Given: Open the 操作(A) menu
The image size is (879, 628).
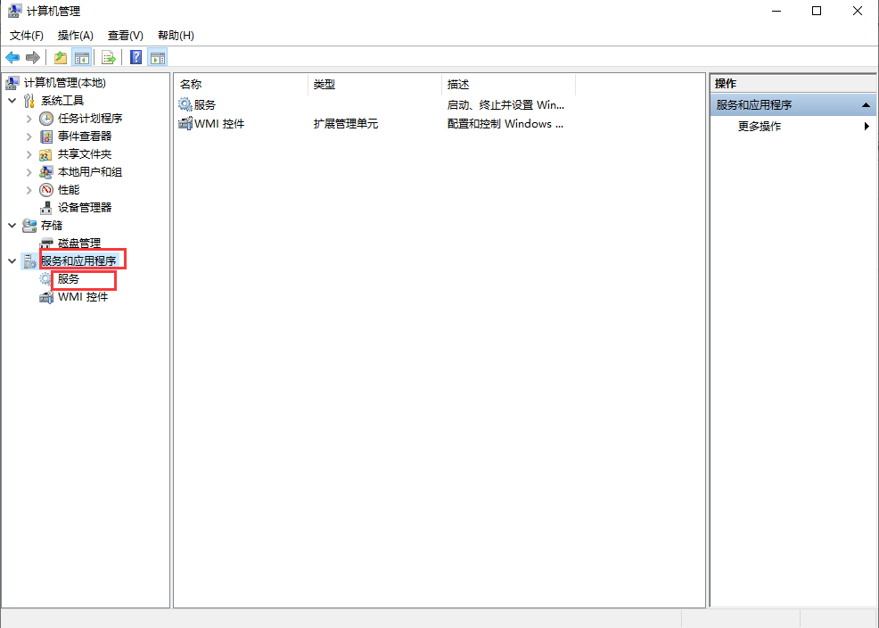Looking at the screenshot, I should pos(75,36).
